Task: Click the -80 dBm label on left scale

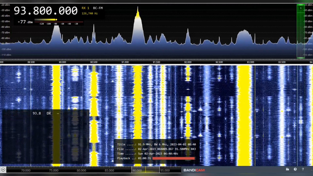Action: [x=5, y=38]
